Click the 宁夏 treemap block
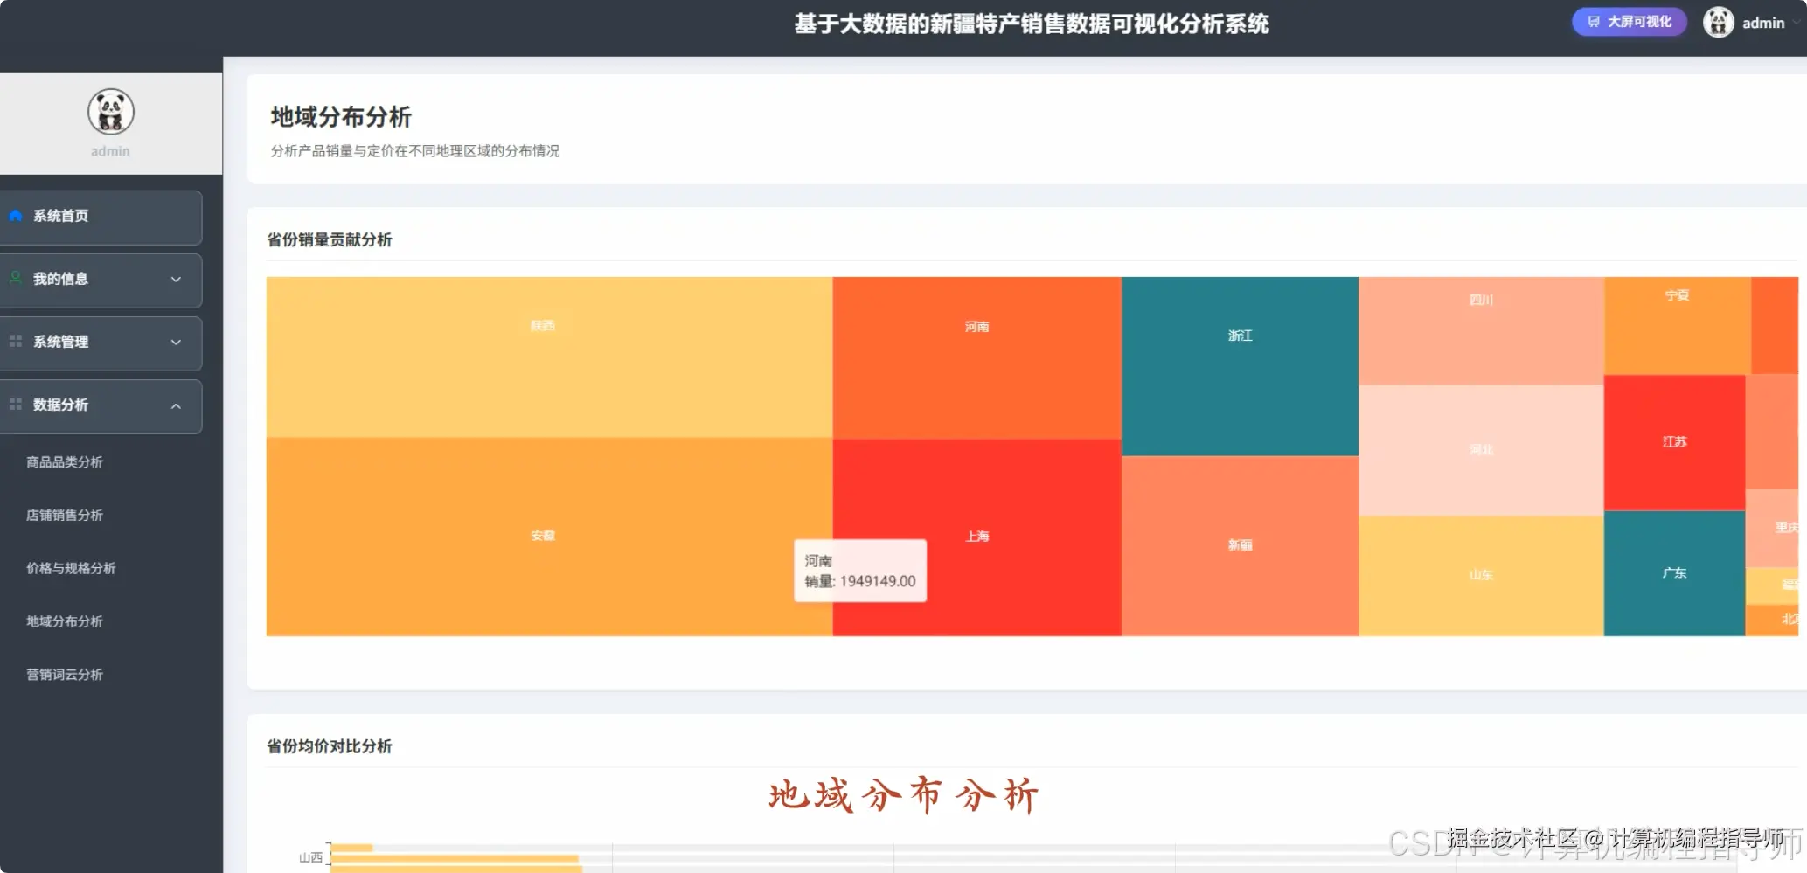Image resolution: width=1807 pixels, height=873 pixels. click(x=1677, y=326)
